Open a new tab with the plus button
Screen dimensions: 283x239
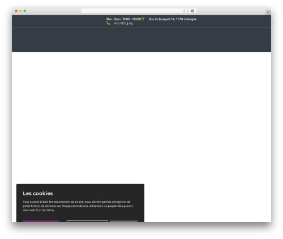coord(268,12)
